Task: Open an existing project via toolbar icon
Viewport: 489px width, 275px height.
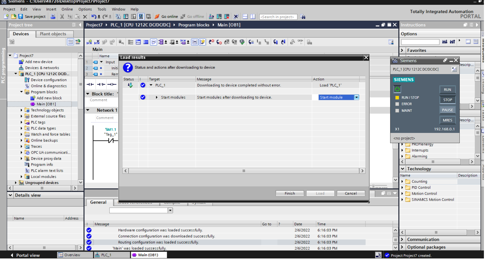Action: point(13,17)
